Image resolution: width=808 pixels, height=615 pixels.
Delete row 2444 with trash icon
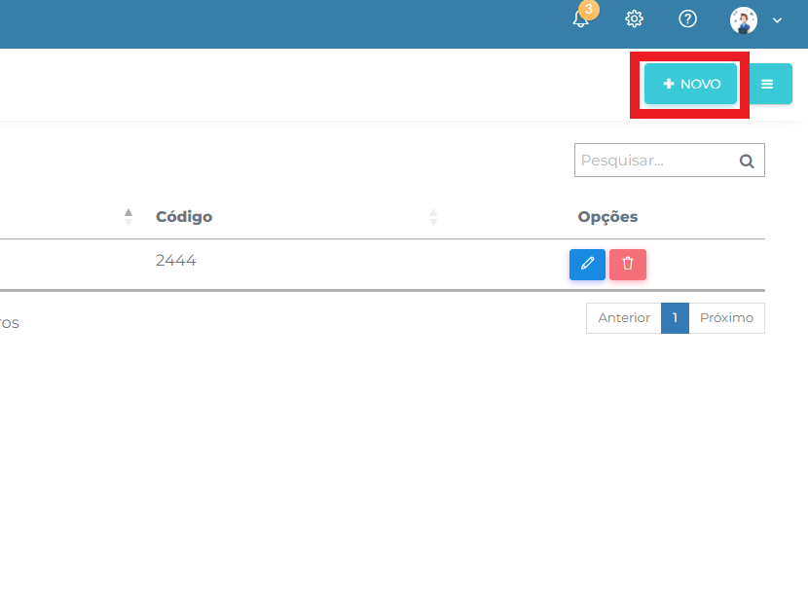click(628, 265)
